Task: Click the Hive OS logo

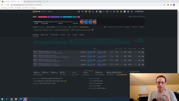Action: click(x=37, y=12)
